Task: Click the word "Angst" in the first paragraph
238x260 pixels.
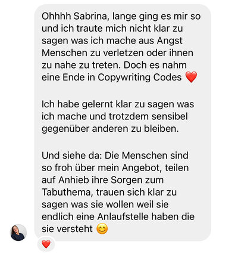Action: pyautogui.click(x=170, y=41)
